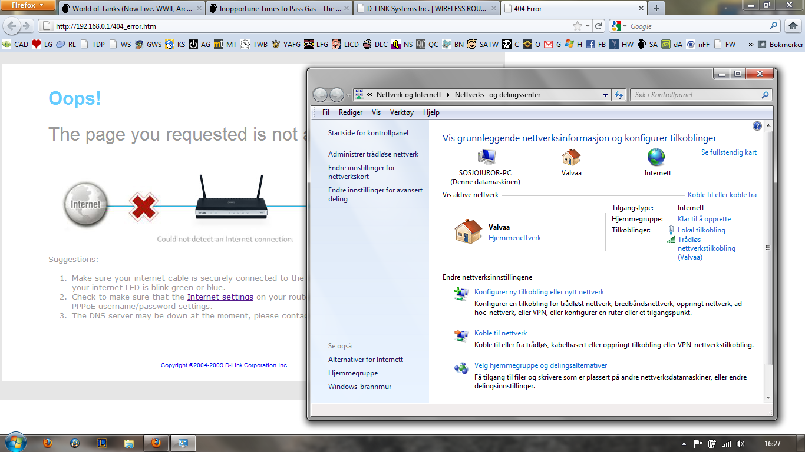The height and width of the screenshot is (452, 805).
Task: Reload the 404 error page
Action: coord(599,26)
